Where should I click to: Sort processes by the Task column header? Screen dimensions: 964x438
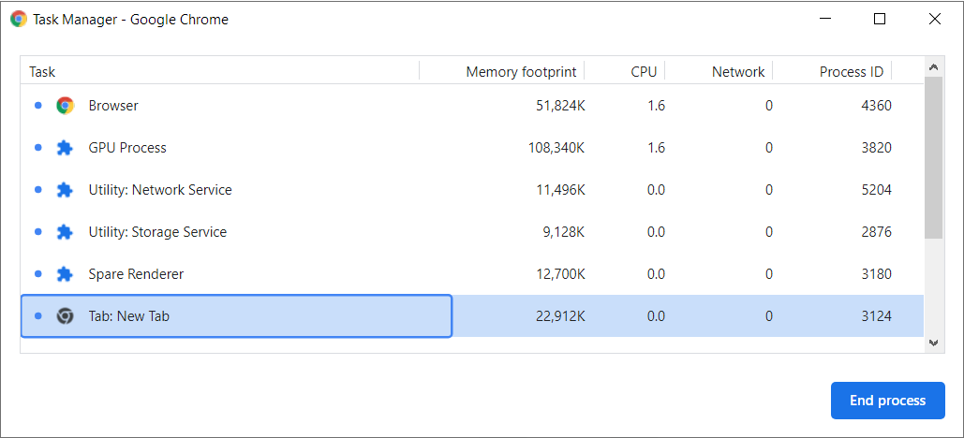click(x=42, y=72)
